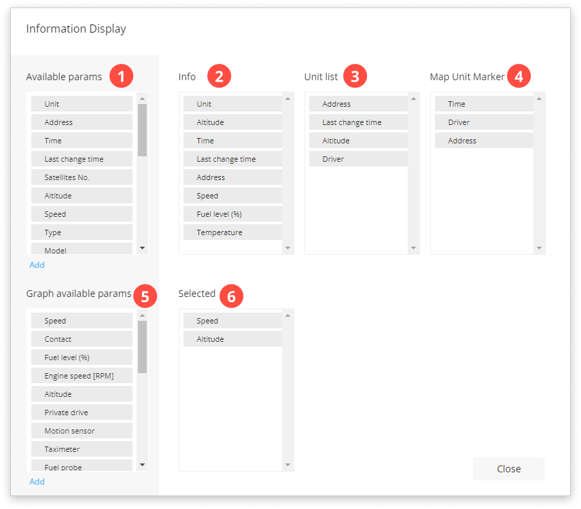Select Altitude in Info list
The height and width of the screenshot is (509, 581).
[232, 122]
